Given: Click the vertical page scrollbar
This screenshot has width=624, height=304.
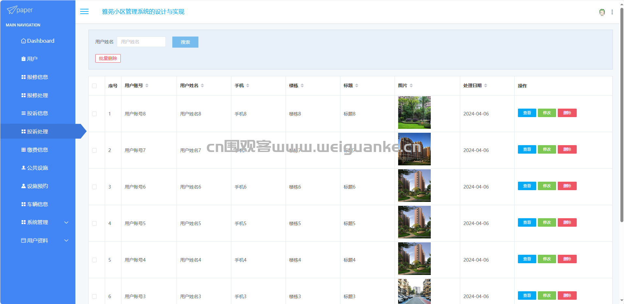Looking at the screenshot, I should coord(621,114).
